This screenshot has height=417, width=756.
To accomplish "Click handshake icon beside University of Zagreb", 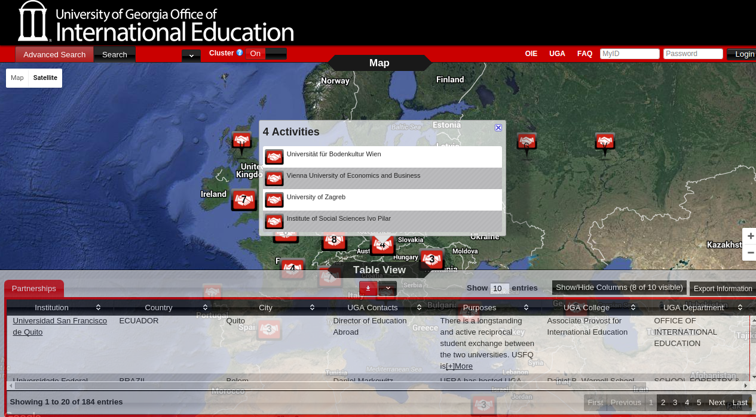I will [274, 200].
